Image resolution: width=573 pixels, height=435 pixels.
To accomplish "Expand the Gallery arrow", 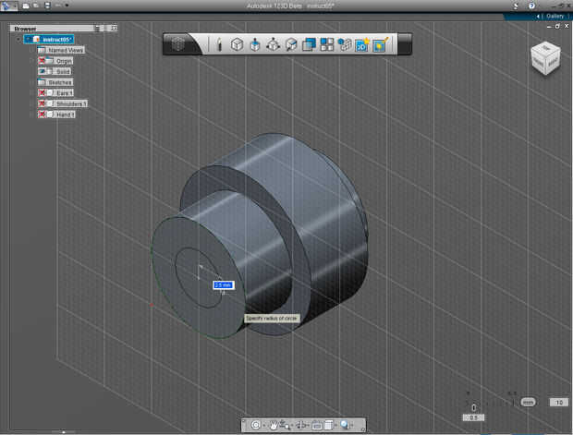I will pyautogui.click(x=539, y=16).
